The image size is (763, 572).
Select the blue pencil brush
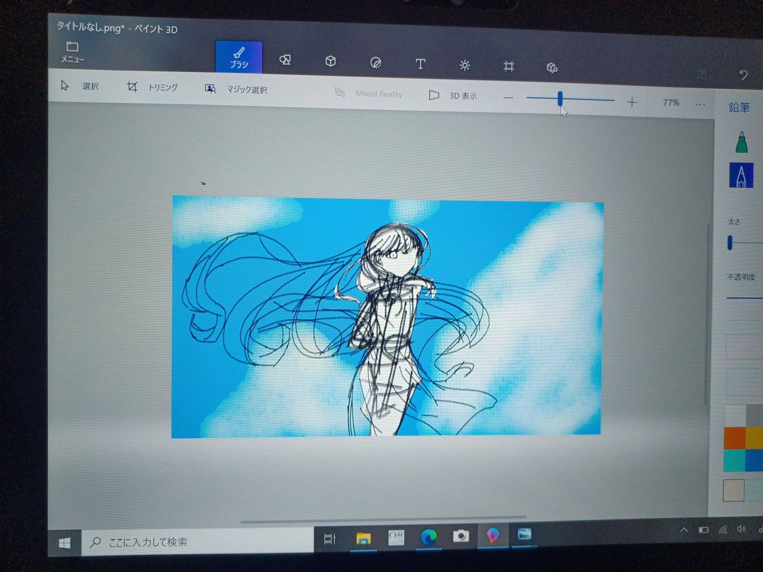point(741,175)
